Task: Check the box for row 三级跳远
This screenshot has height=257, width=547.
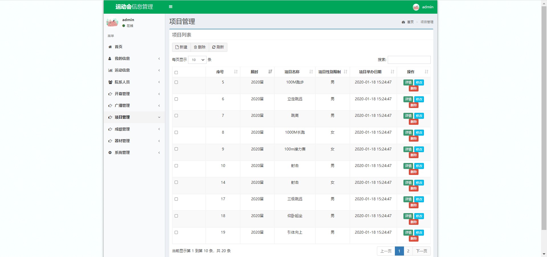Action: tap(176, 199)
